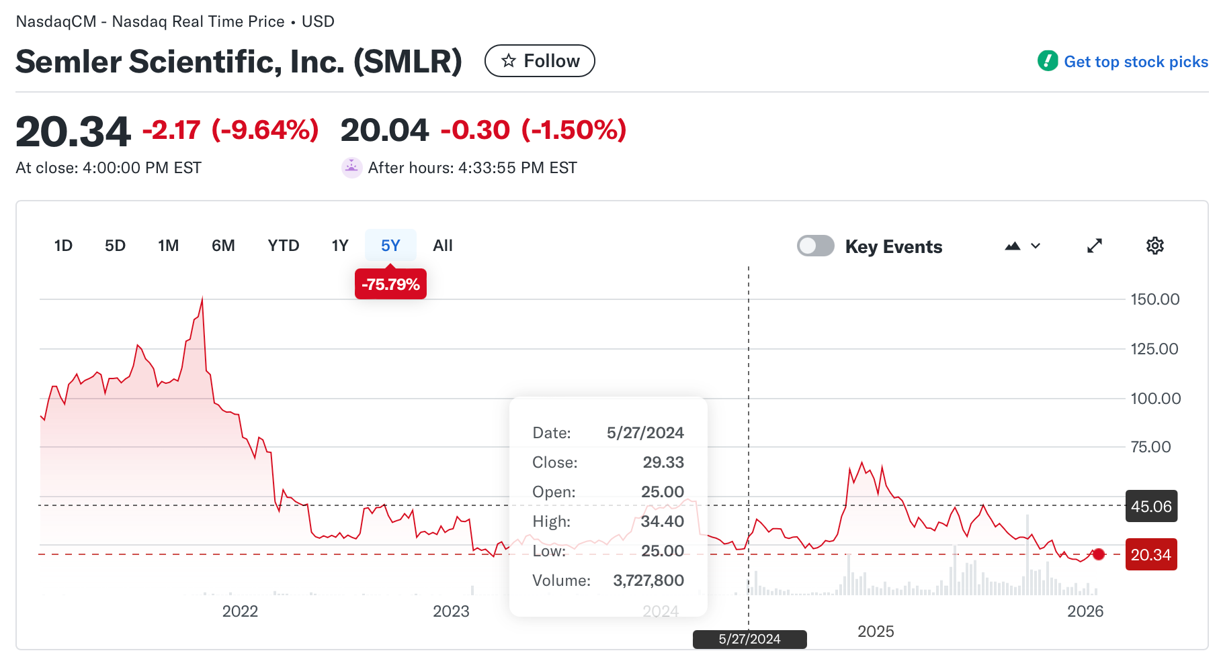Click the -75.79% performance badge
The height and width of the screenshot is (659, 1219).
point(390,284)
